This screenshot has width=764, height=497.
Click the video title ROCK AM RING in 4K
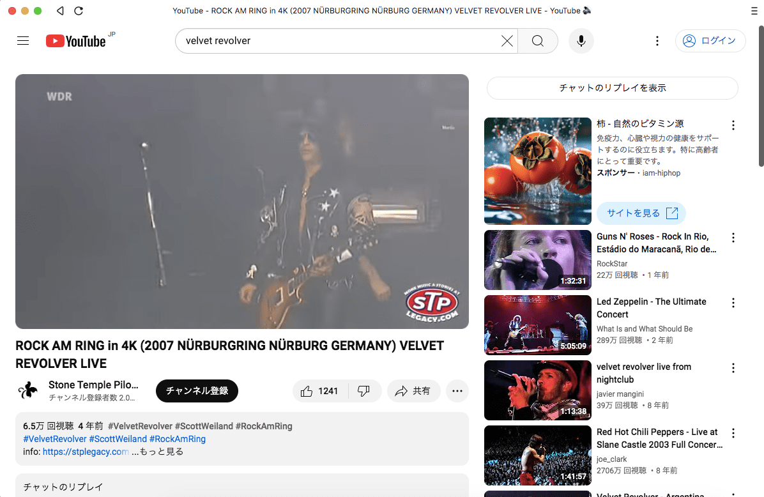(x=229, y=355)
